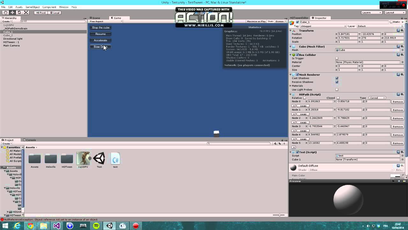Open the Layer dropdown showing Default
Viewport: 408px width, 230px height.
click(x=380, y=26)
